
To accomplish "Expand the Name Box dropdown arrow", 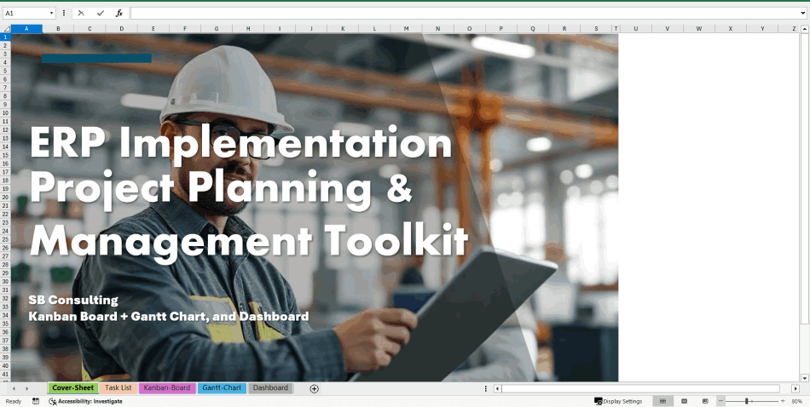I will tap(52, 14).
